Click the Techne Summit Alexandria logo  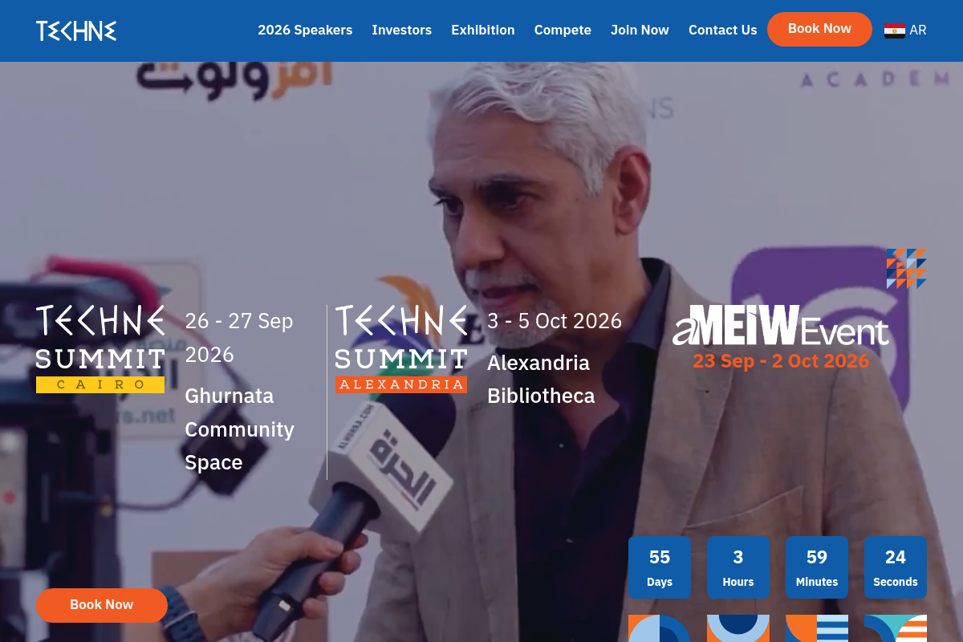pos(401,349)
